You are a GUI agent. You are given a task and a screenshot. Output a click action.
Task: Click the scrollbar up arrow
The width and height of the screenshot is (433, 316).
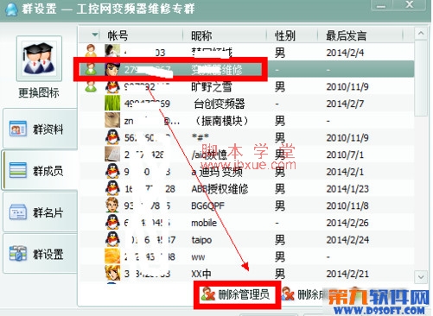(421, 34)
